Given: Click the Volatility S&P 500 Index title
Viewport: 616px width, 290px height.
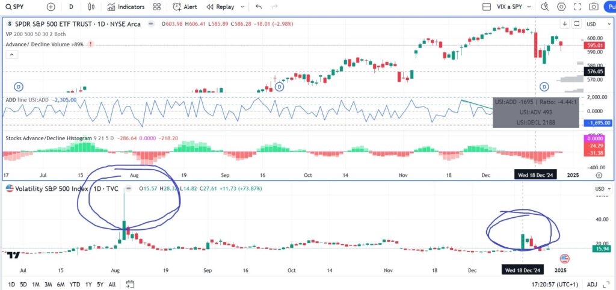Looking at the screenshot, I should [52, 188].
